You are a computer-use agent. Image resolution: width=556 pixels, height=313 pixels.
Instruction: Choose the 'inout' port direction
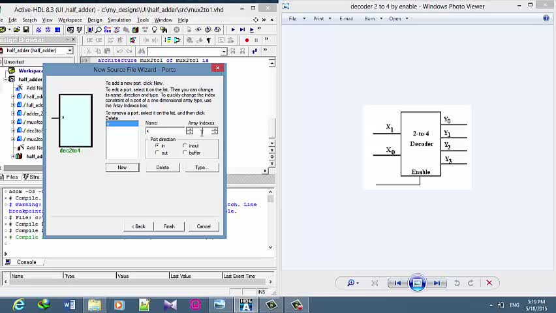[x=185, y=145]
